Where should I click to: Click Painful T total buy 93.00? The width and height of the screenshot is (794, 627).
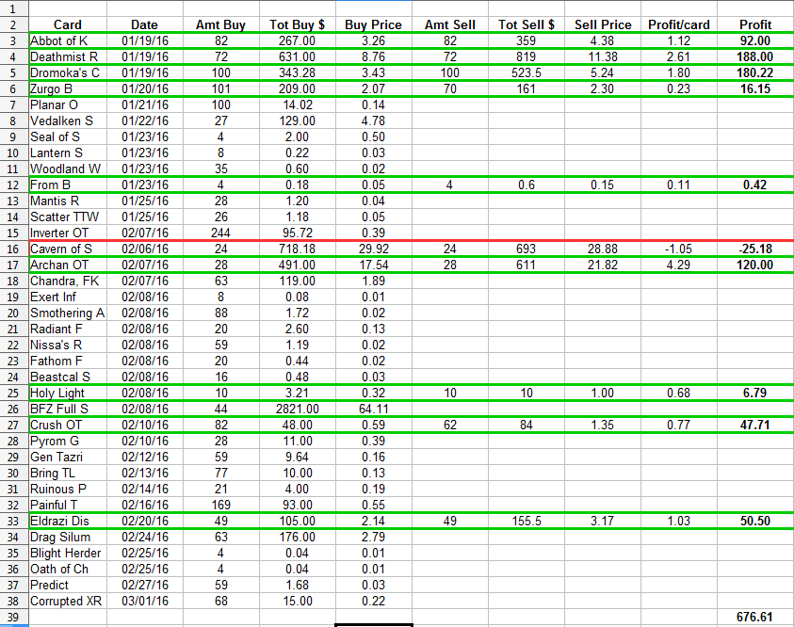298,505
